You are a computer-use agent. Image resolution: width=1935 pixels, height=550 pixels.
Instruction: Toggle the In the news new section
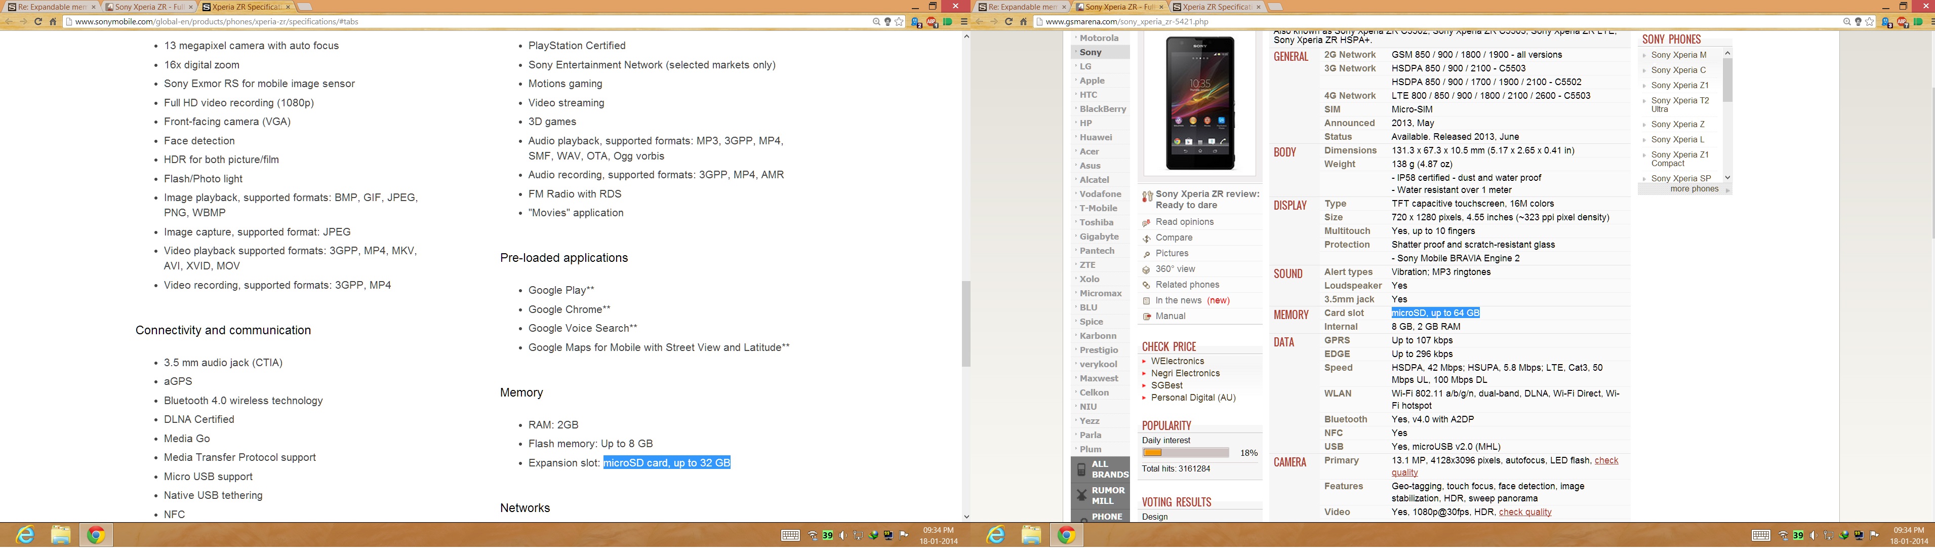coord(1180,300)
